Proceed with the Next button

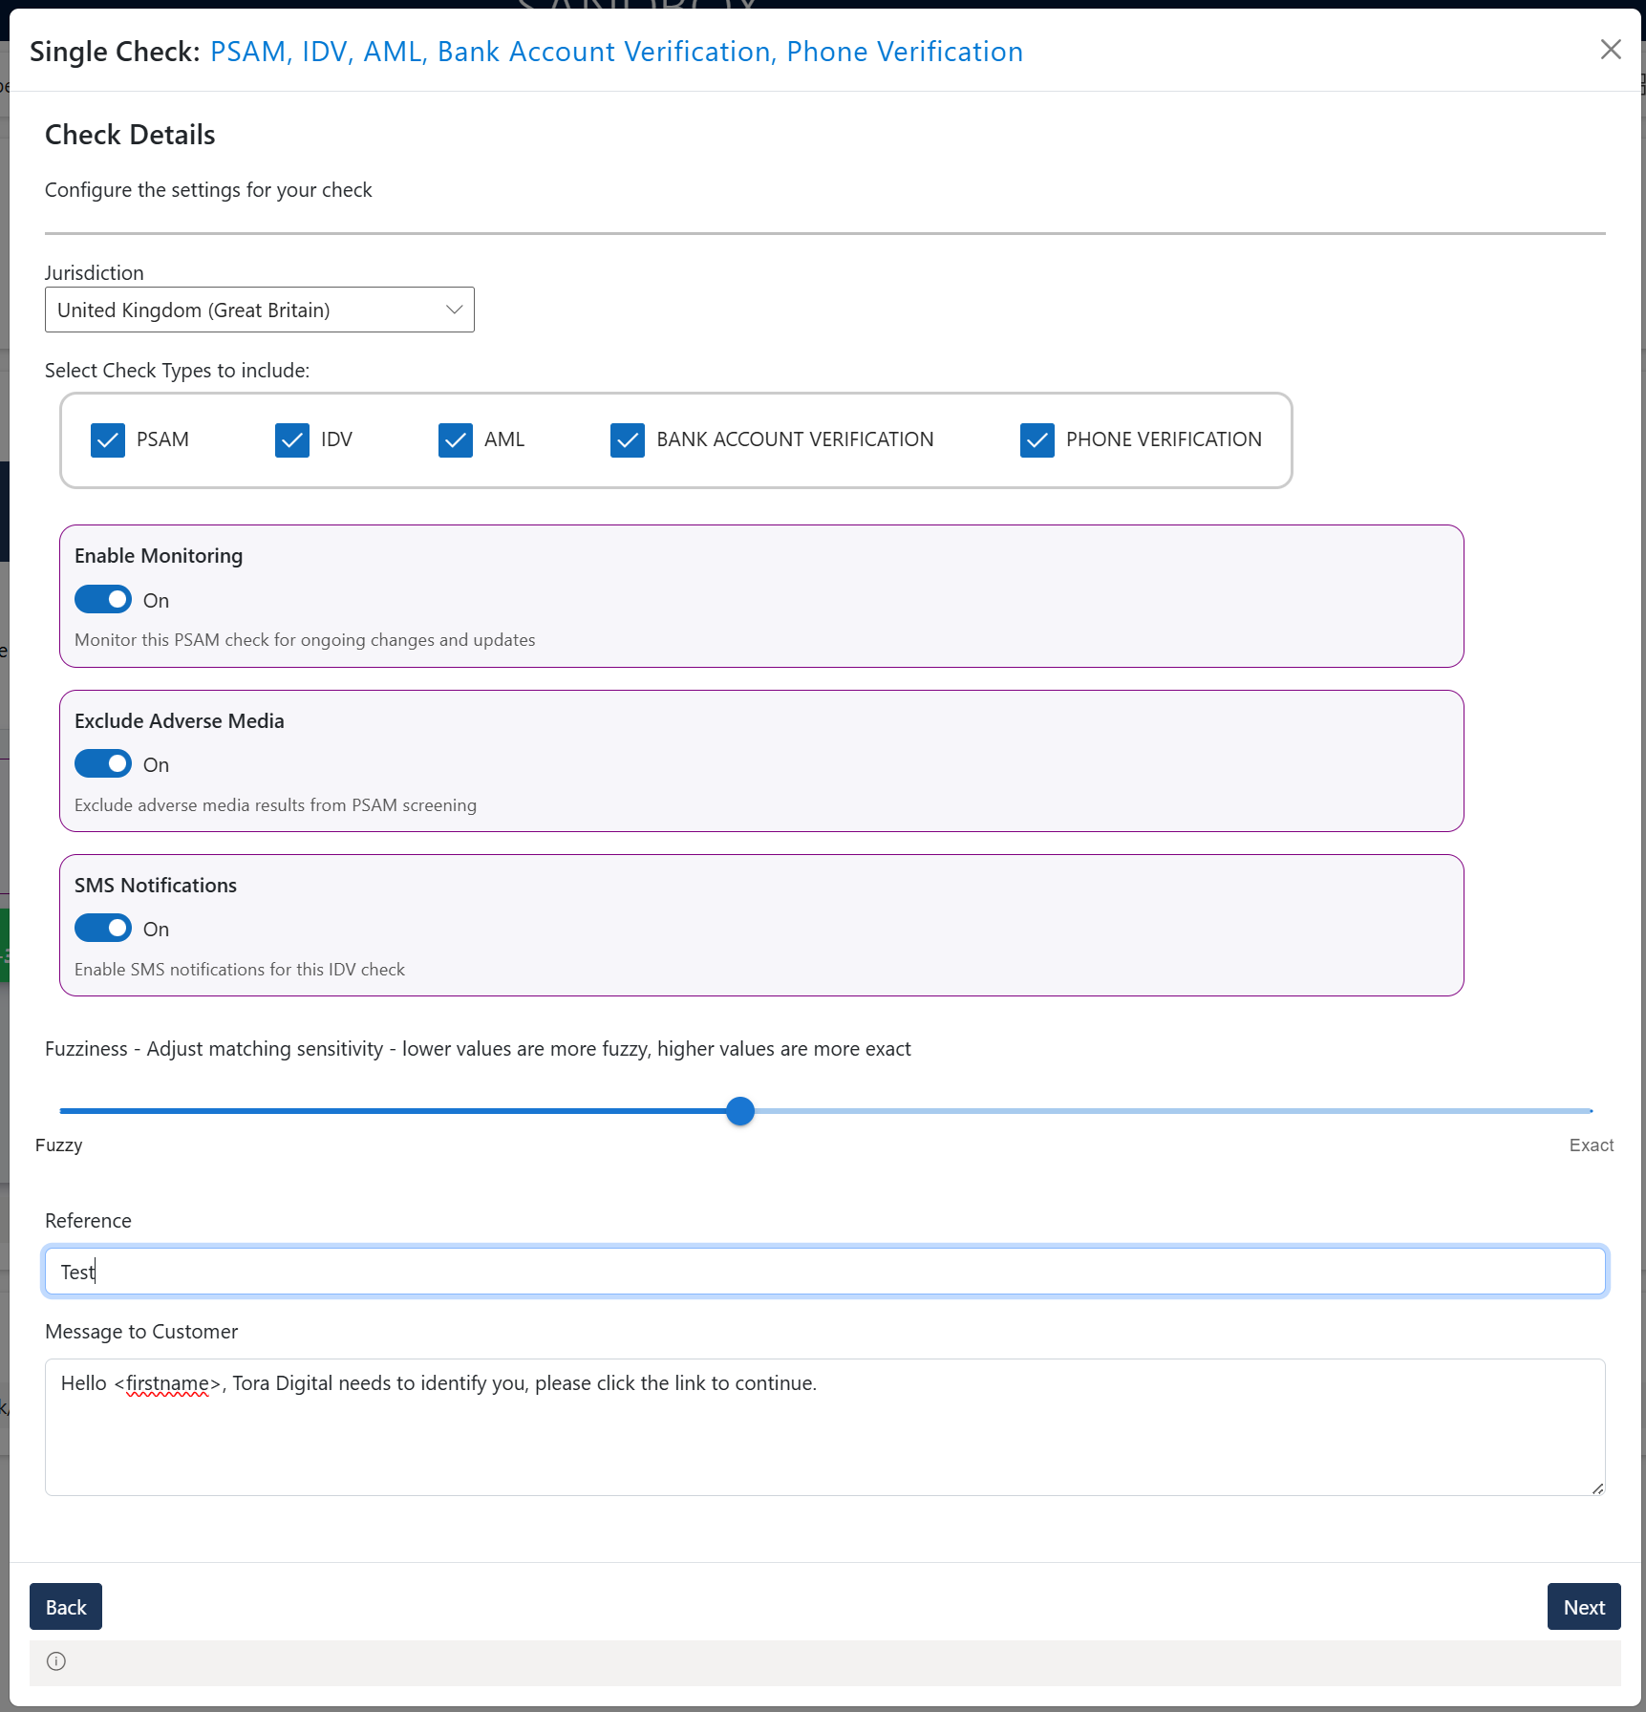[1584, 1607]
